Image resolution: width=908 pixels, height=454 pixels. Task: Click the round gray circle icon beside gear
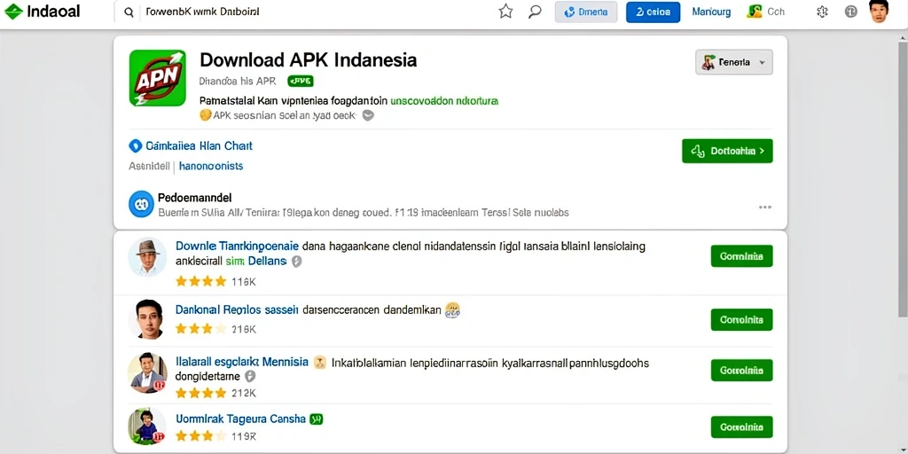click(850, 12)
